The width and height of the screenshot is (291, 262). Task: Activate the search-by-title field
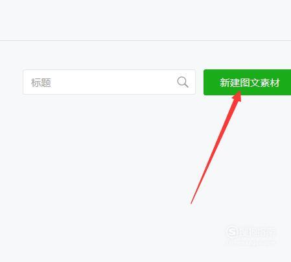coord(109,82)
